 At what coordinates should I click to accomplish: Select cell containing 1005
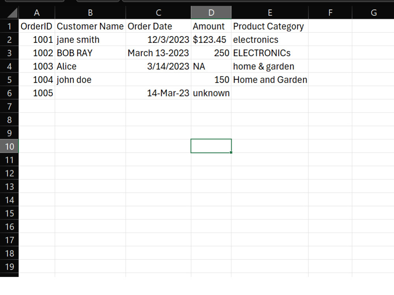[x=37, y=93]
